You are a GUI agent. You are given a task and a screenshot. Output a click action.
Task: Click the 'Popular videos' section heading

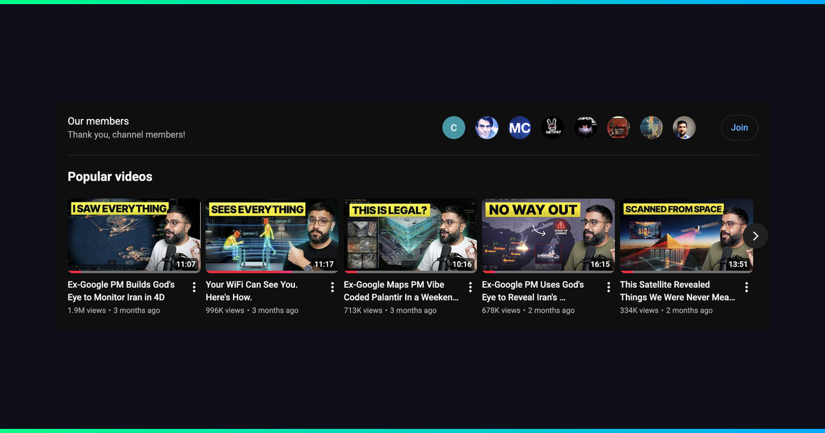click(110, 177)
